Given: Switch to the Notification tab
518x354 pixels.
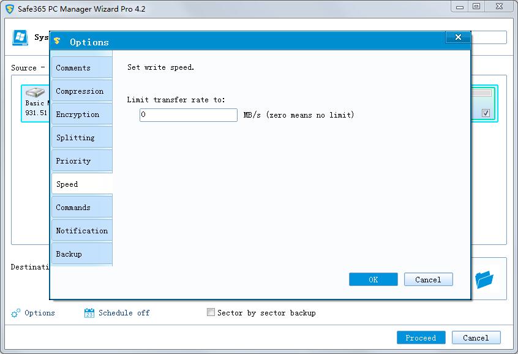Looking at the screenshot, I should coord(81,231).
